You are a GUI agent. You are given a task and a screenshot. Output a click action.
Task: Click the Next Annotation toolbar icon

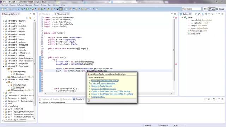click(x=71, y=9)
